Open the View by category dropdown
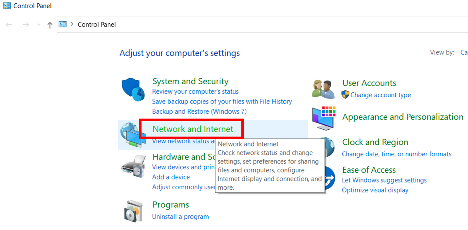Image resolution: width=468 pixels, height=230 pixels. (464, 52)
